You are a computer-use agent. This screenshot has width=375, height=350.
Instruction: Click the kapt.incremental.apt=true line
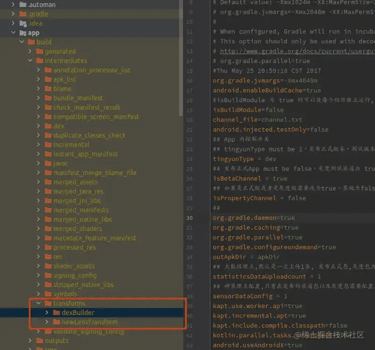coord(260,315)
